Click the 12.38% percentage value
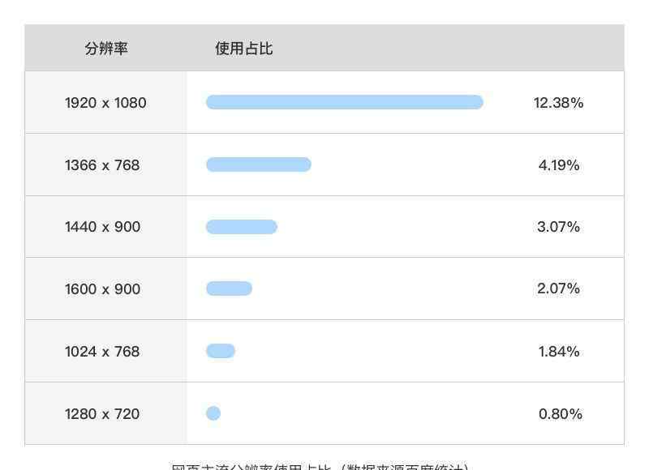This screenshot has width=649, height=470. (x=558, y=103)
